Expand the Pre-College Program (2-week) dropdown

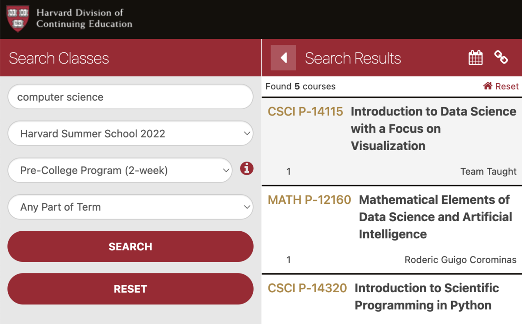pyautogui.click(x=120, y=170)
